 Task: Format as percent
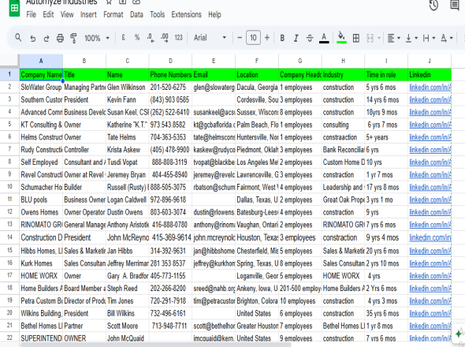click(x=136, y=37)
